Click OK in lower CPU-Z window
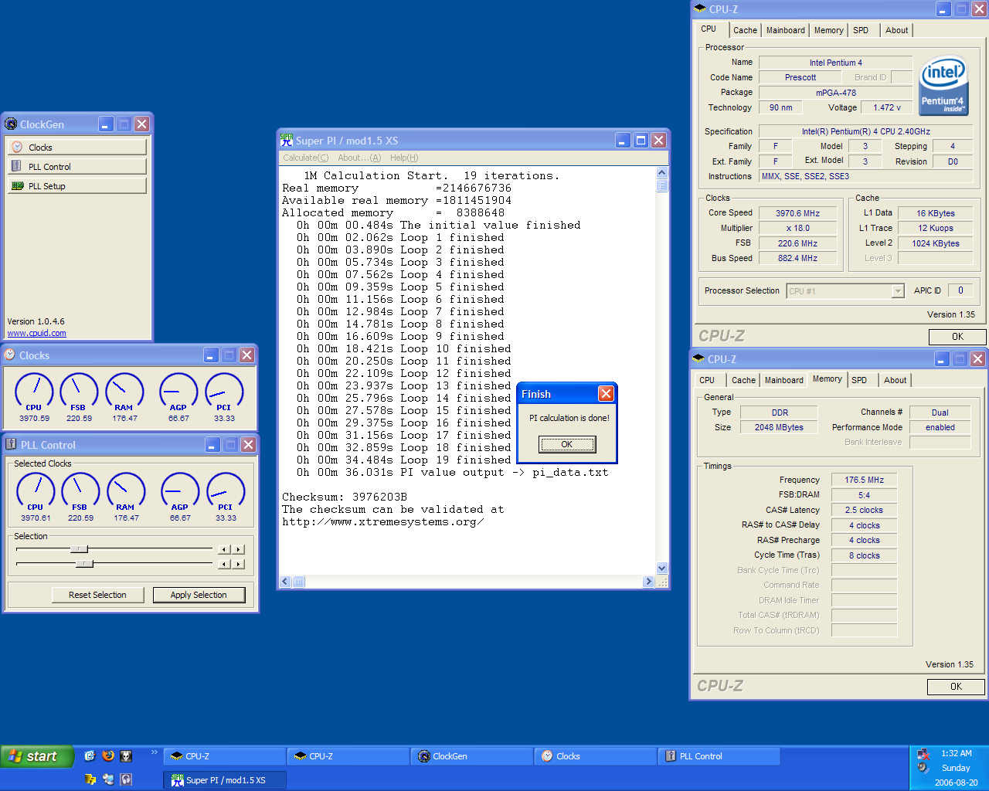The width and height of the screenshot is (989, 791). click(x=956, y=687)
